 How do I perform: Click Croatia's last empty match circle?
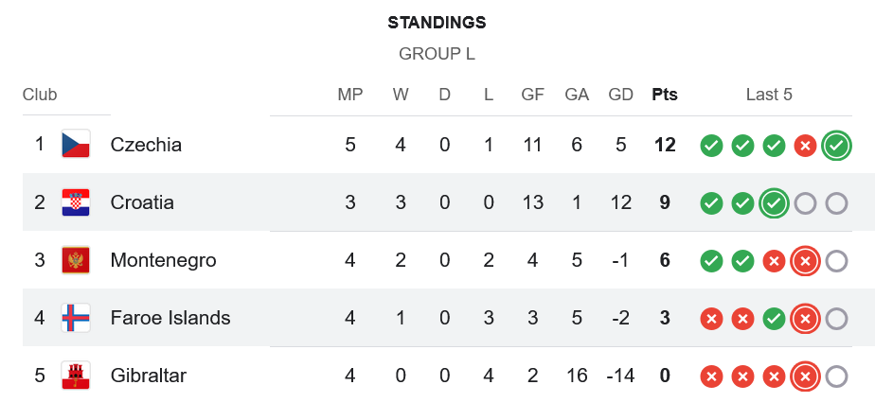tap(836, 203)
